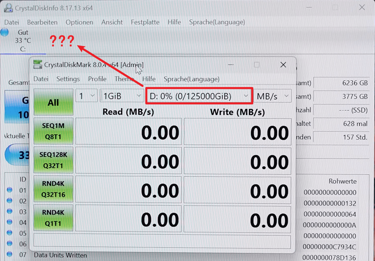Click the CrystalDiskInfo app icon in title bar
Viewport: 375px width, 261px height.
(x=8, y=8)
